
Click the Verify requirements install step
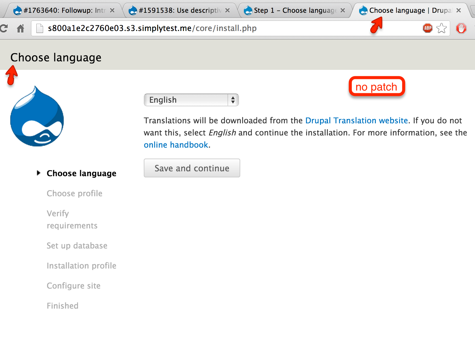72,220
